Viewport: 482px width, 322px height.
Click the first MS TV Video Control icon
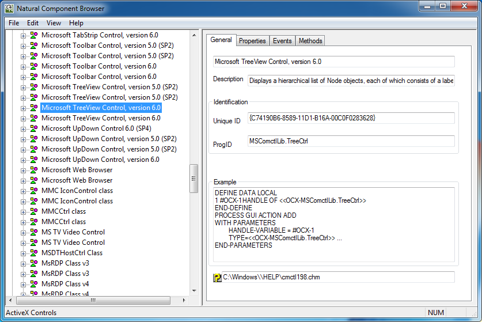pos(34,232)
